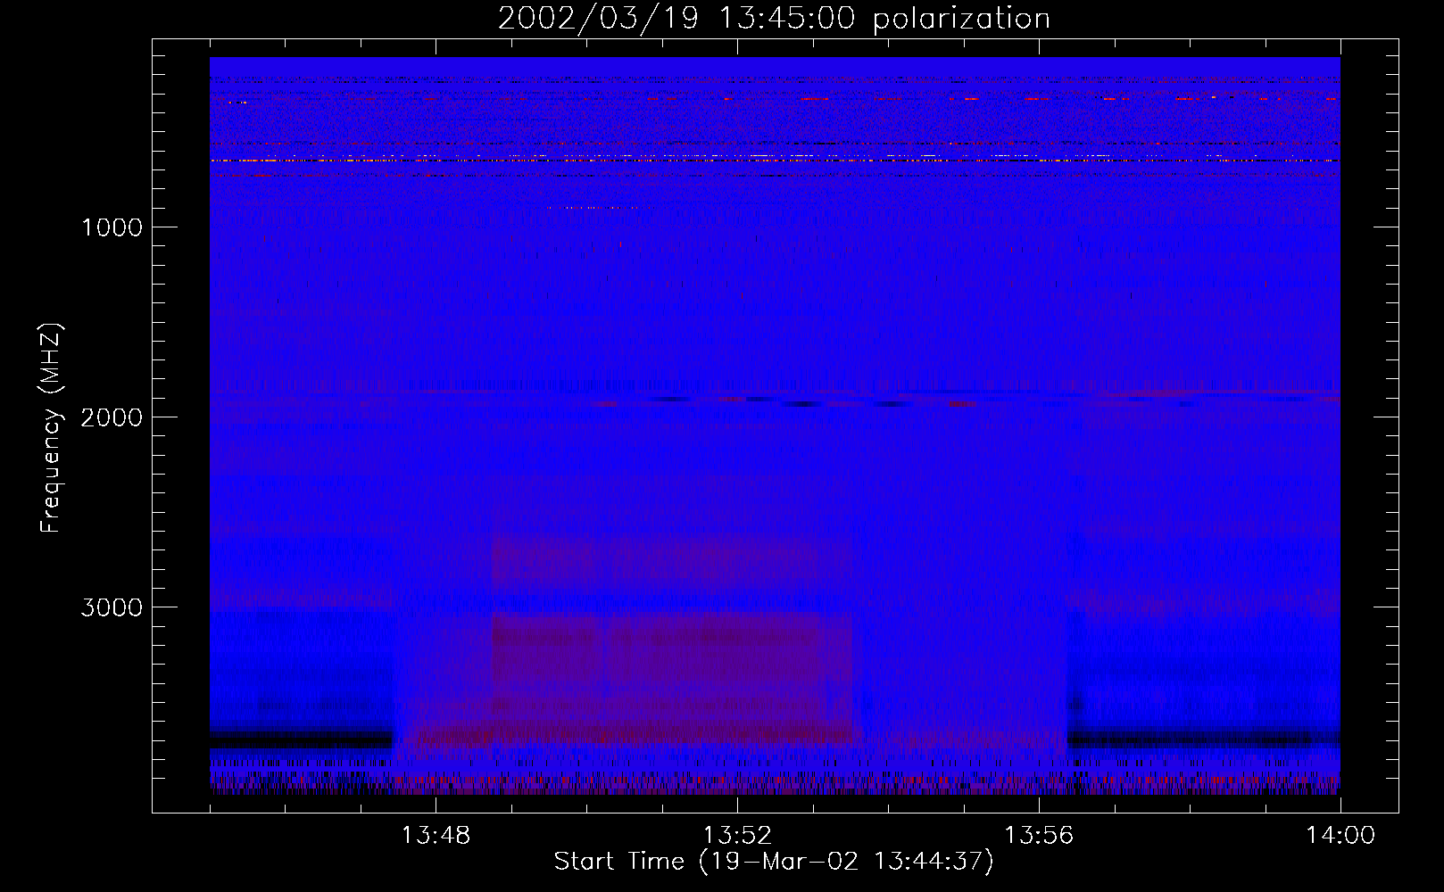Click the 13:56 time tick label
The height and width of the screenshot is (892, 1444).
(x=1039, y=836)
